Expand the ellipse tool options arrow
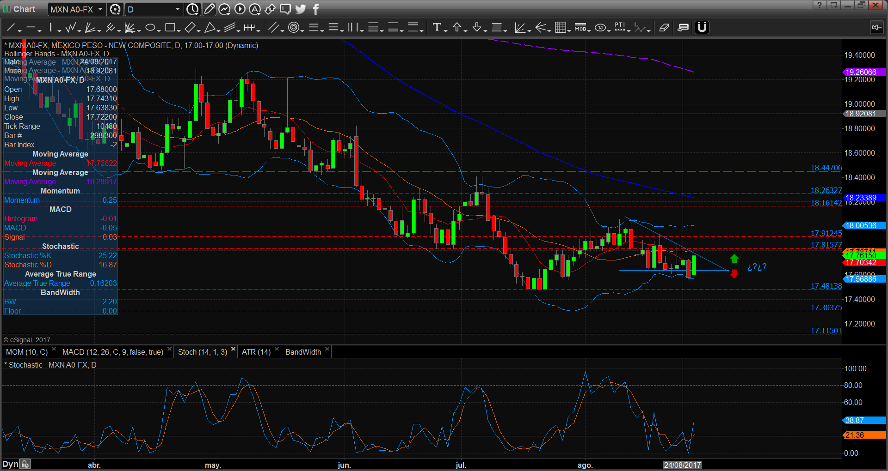The height and width of the screenshot is (471, 888). click(159, 31)
